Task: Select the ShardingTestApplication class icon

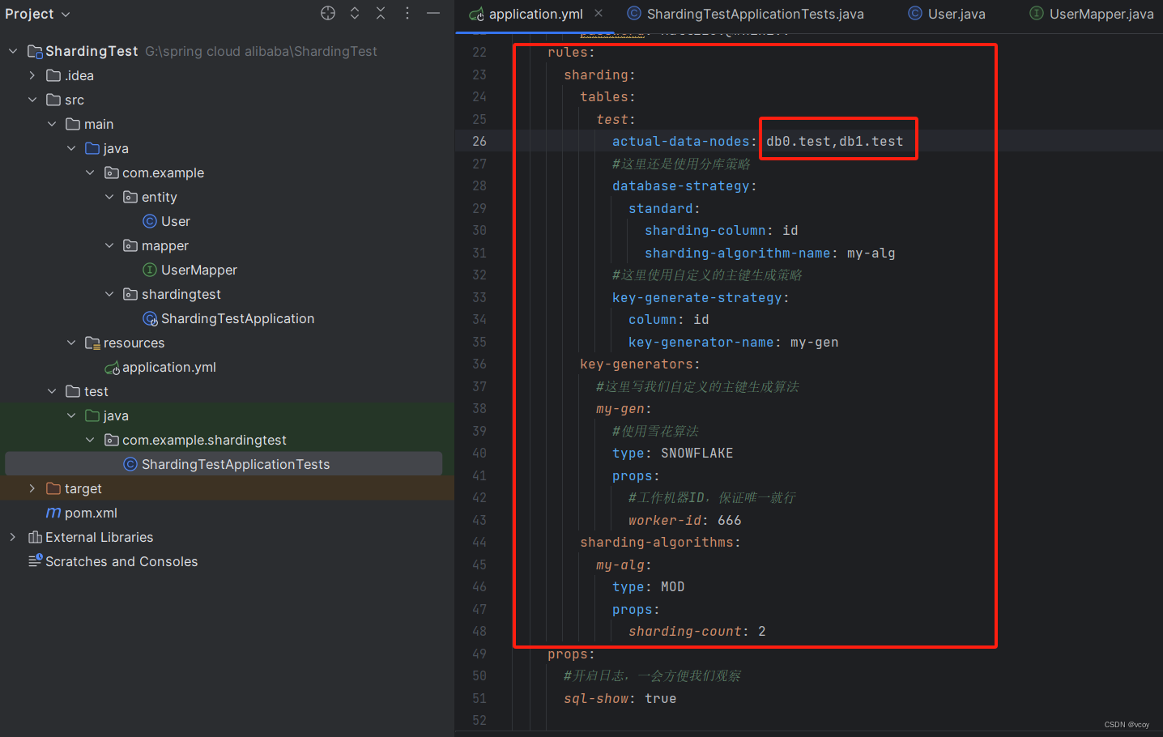Action: coord(150,318)
